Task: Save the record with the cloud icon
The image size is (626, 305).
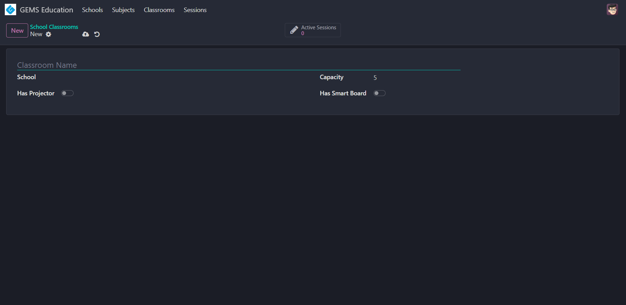Action: pos(86,34)
